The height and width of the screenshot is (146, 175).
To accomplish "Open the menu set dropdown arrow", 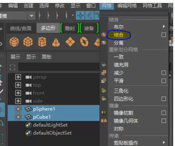I will 32,16.
